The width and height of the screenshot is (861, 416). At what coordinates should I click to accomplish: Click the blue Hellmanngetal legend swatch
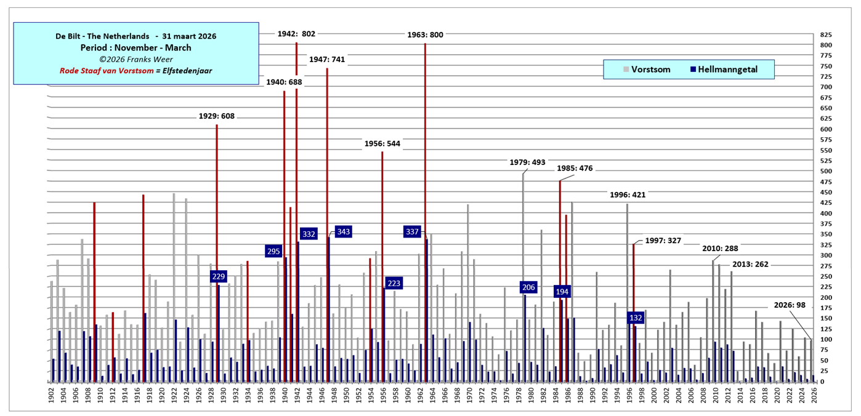[693, 70]
